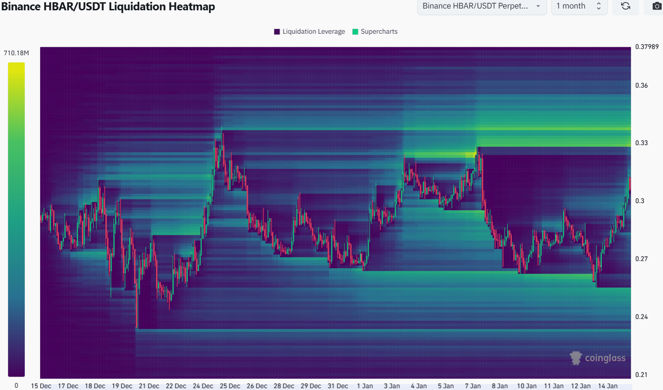Click the 7 Jan date label
Viewport: 663px width, 390px height.
pos(473,386)
